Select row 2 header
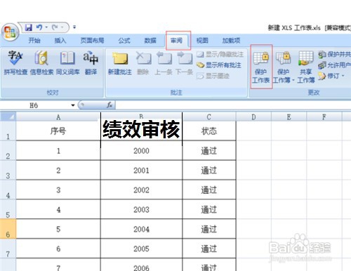Viewport: 351px width, 271px height. [8, 150]
